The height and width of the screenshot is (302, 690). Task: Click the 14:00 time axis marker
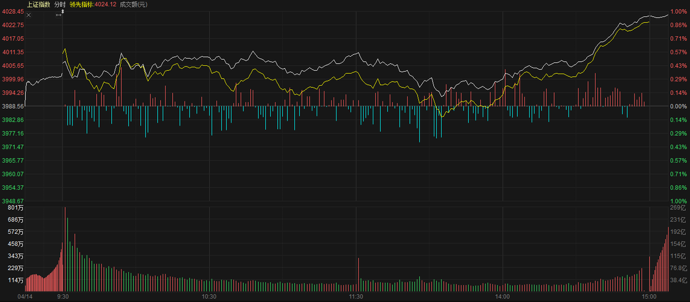[x=503, y=297]
